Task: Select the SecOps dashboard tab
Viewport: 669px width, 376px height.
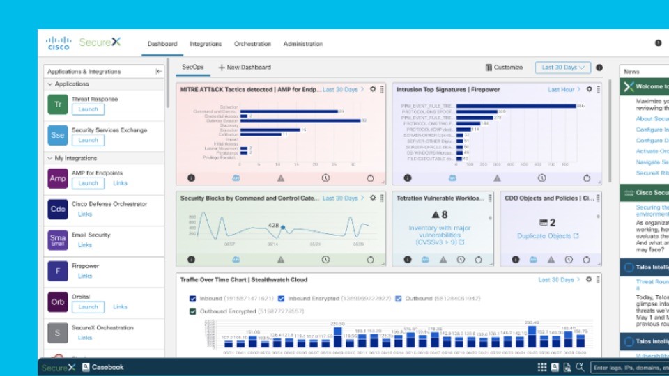Action: [x=193, y=67]
